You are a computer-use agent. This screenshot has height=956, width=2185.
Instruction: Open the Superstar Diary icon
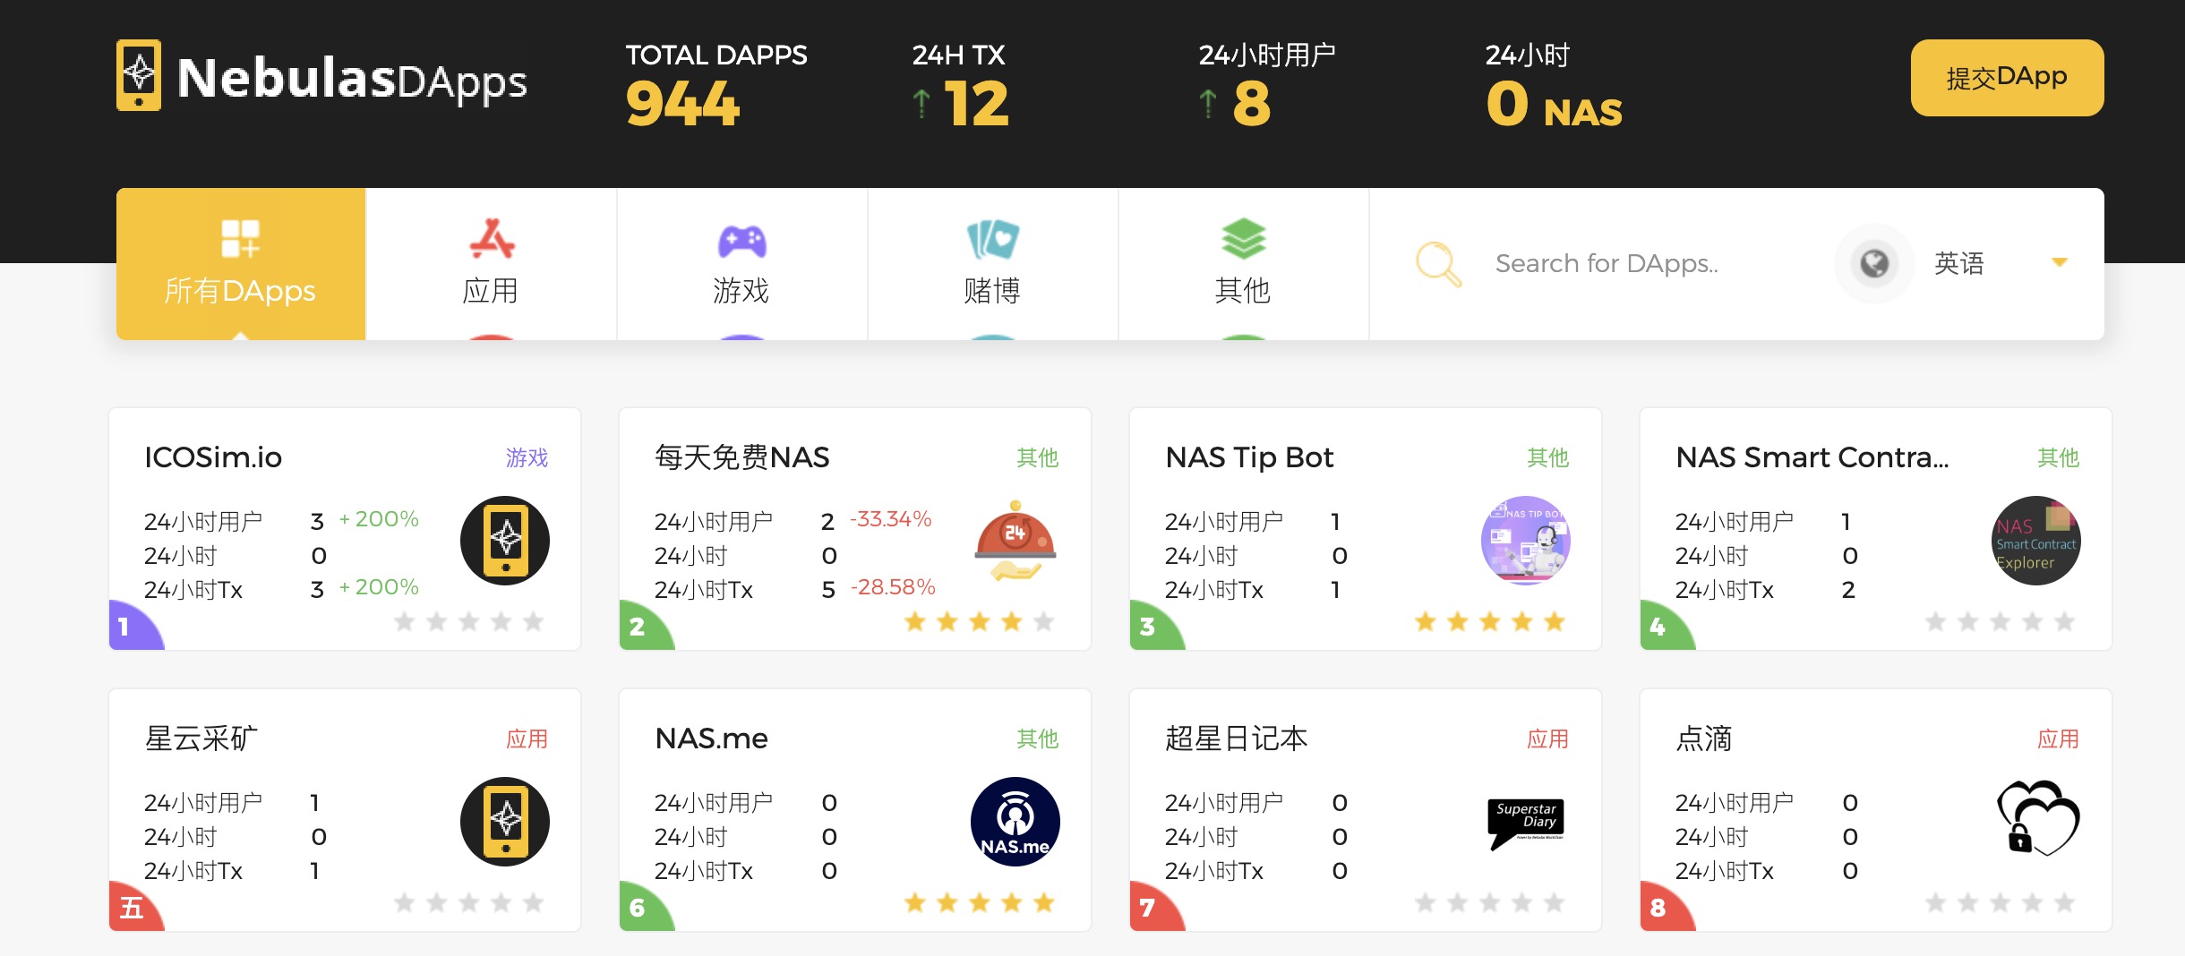(1526, 824)
